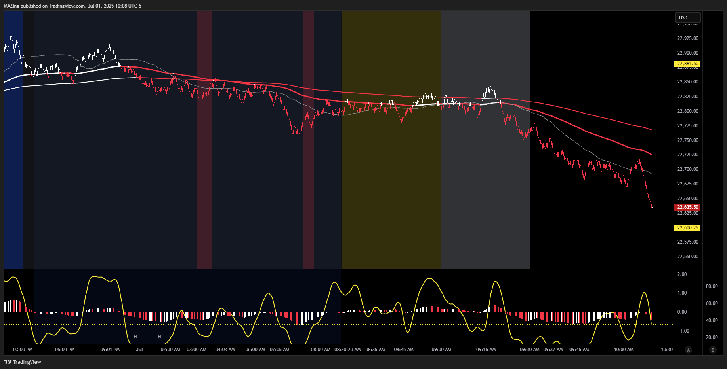Click the 08:45 AM time axis label
Screen dimensions: 727x369
404,350
